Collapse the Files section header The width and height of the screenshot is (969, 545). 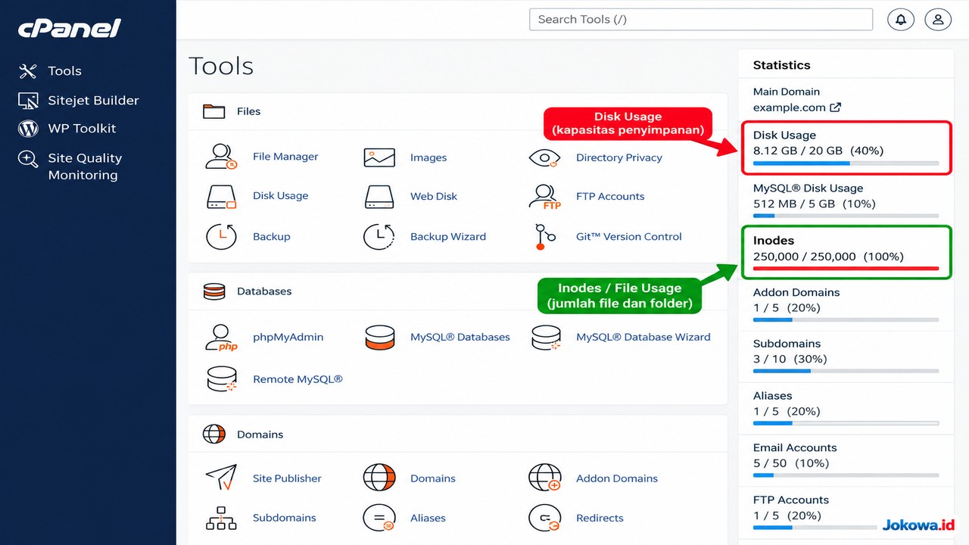(x=458, y=111)
